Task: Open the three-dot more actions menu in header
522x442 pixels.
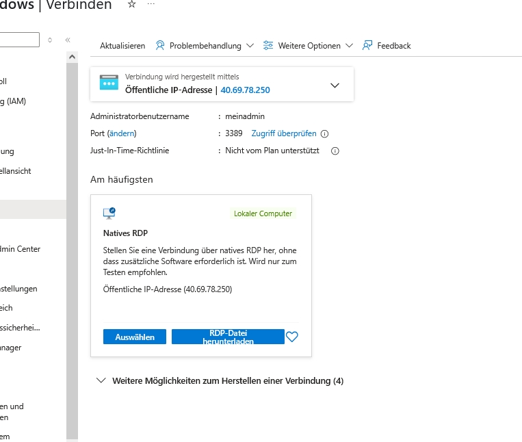Action: coord(151,4)
